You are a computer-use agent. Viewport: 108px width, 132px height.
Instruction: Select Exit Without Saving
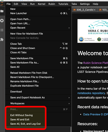click(21, 115)
